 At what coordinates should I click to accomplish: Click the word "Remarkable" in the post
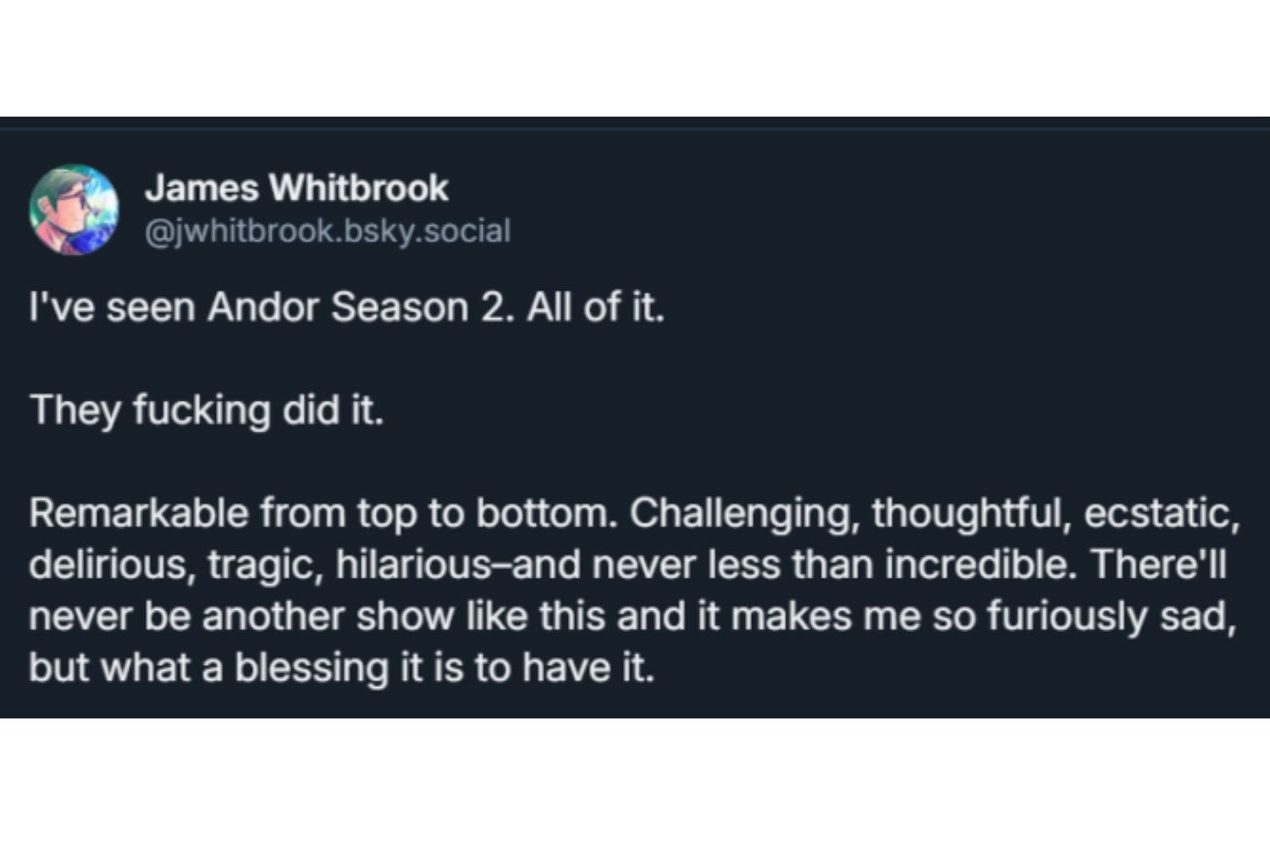click(x=138, y=514)
